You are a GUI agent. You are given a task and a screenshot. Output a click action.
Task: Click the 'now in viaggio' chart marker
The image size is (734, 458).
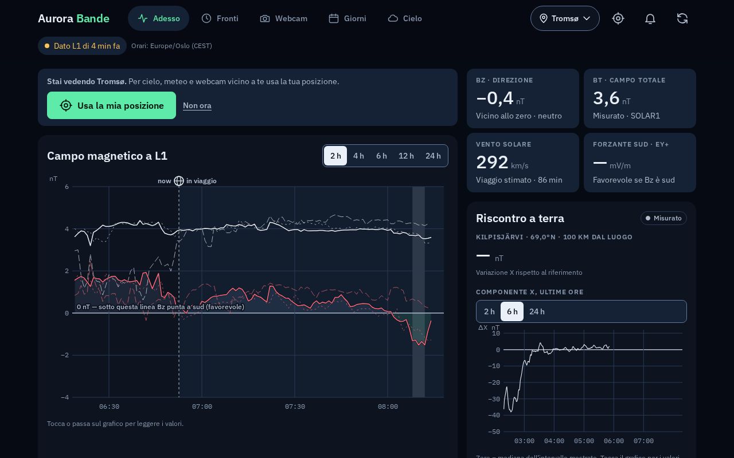188,181
